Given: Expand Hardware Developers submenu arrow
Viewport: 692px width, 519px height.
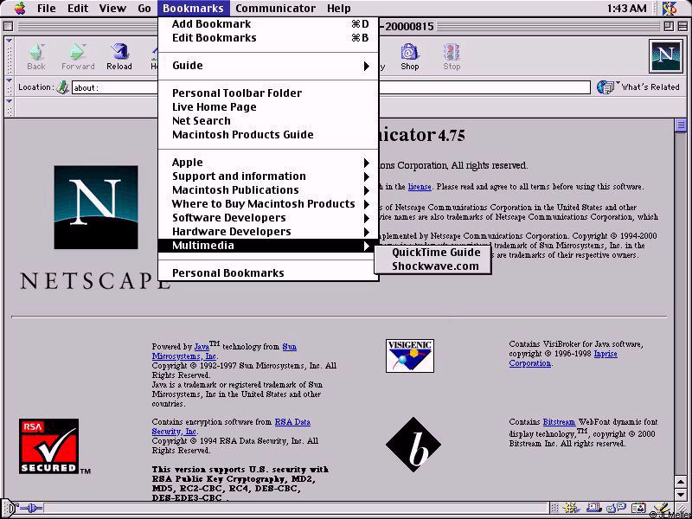Looking at the screenshot, I should pos(366,232).
